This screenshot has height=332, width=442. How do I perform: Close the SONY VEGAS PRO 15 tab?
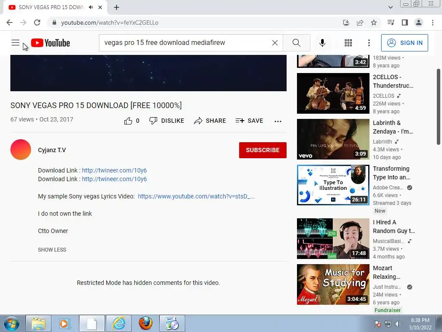click(x=100, y=7)
